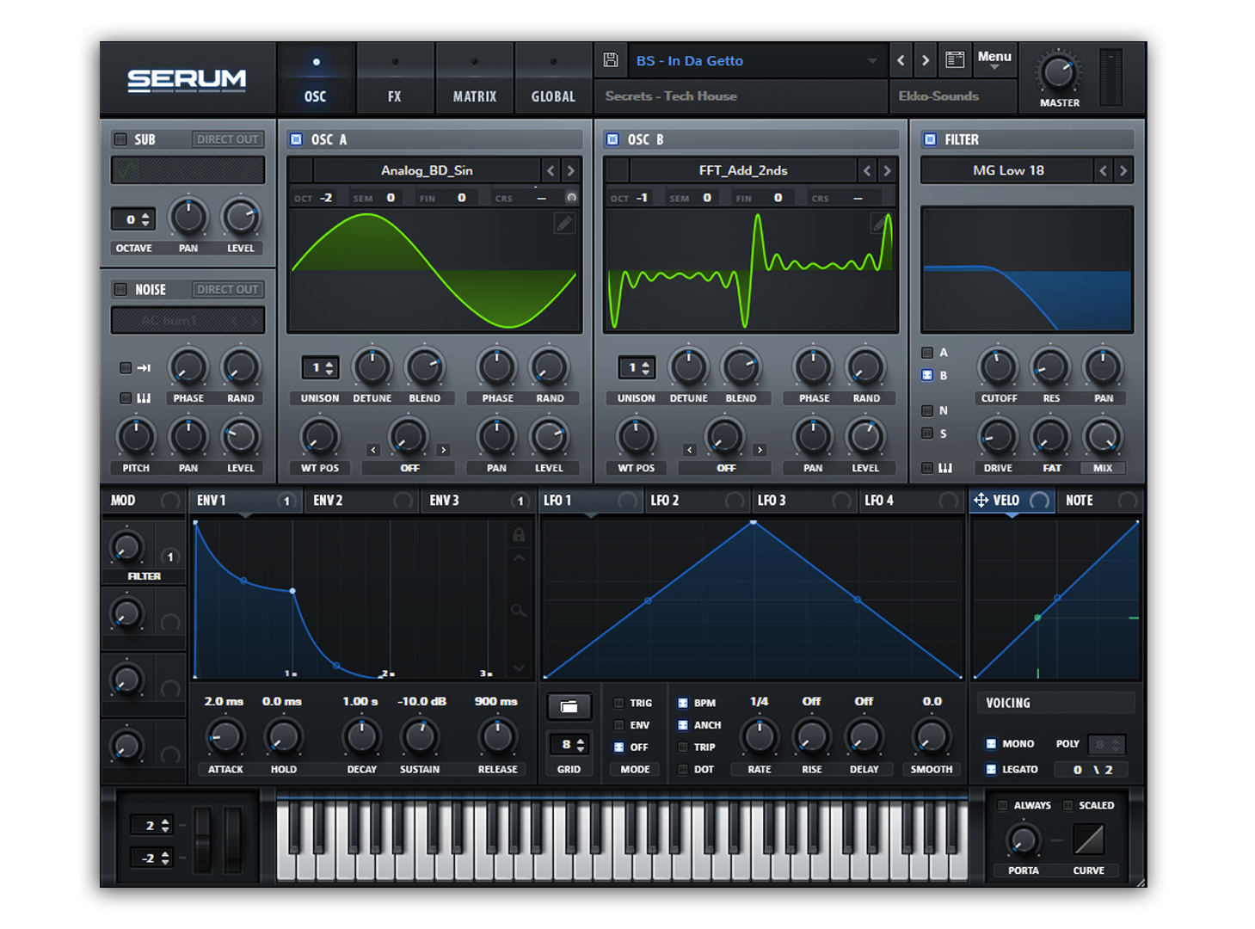Click the VELO drag-assign crosshair icon
Viewport: 1255px width, 929px height.
pyautogui.click(x=981, y=500)
